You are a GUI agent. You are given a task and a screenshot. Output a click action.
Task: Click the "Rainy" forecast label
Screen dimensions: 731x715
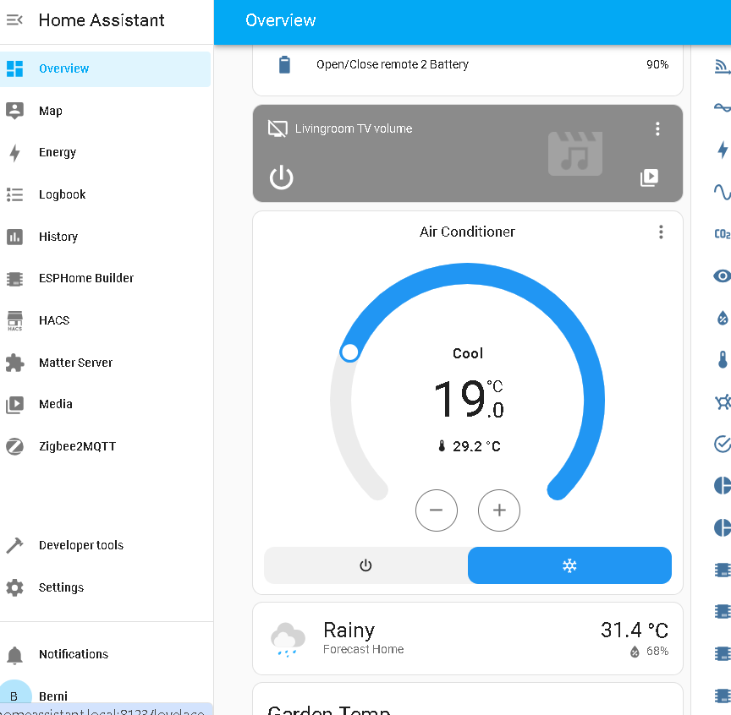[x=349, y=630]
